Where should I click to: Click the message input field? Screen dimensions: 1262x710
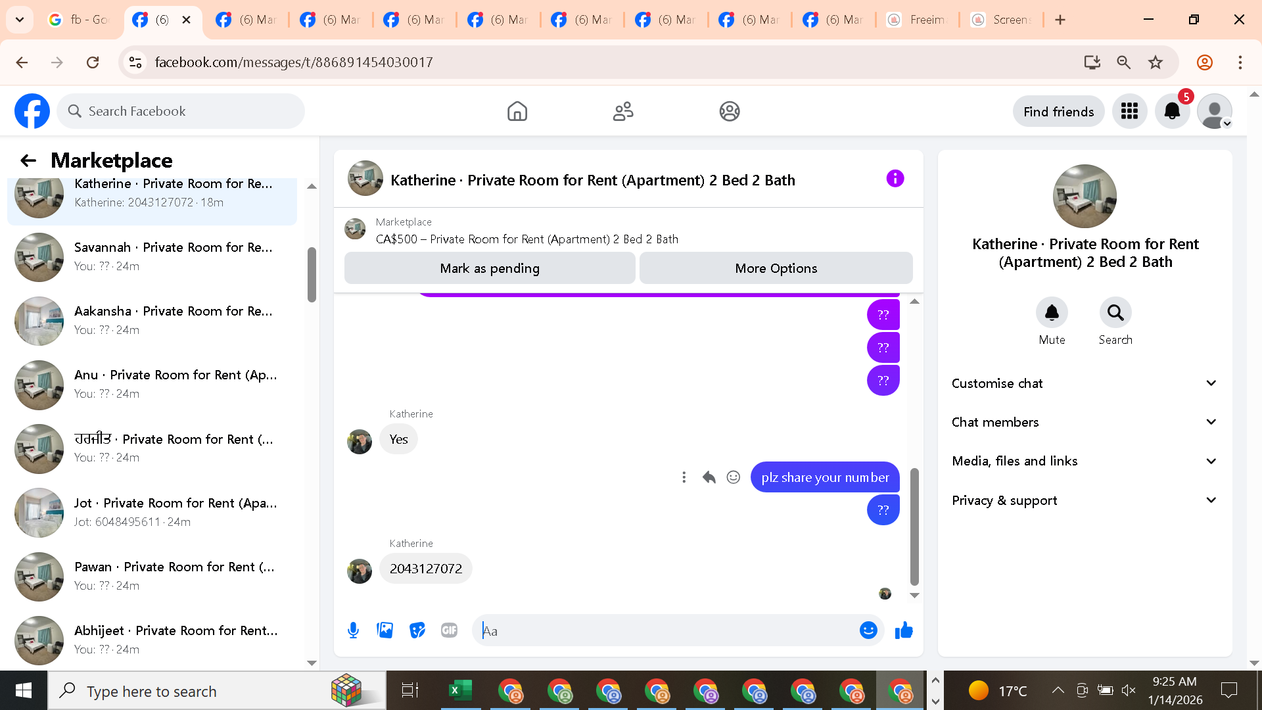pyautogui.click(x=664, y=630)
